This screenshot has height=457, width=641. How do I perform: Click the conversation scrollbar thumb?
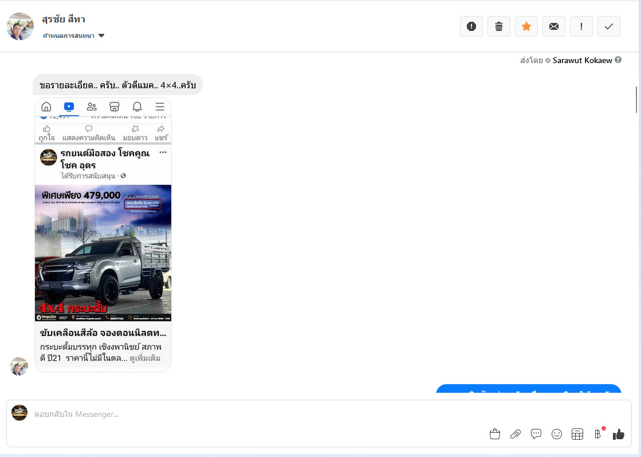tap(636, 99)
